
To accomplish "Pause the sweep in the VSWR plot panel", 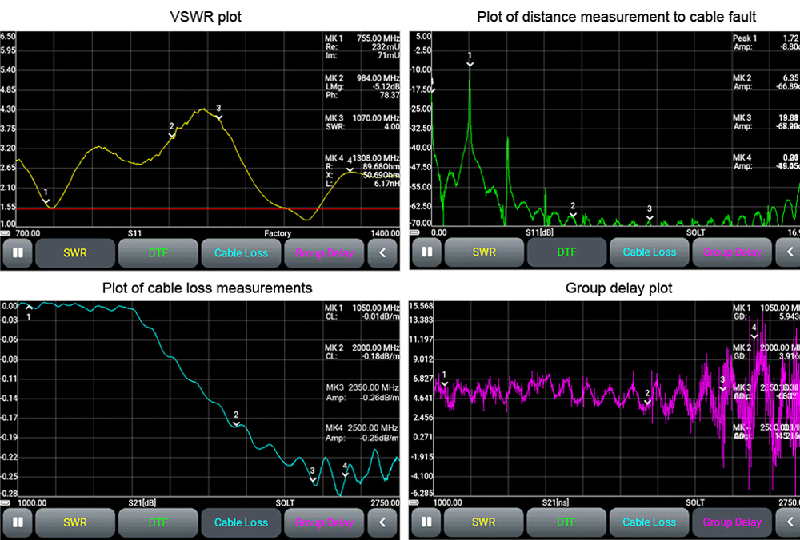I will 18,253.
